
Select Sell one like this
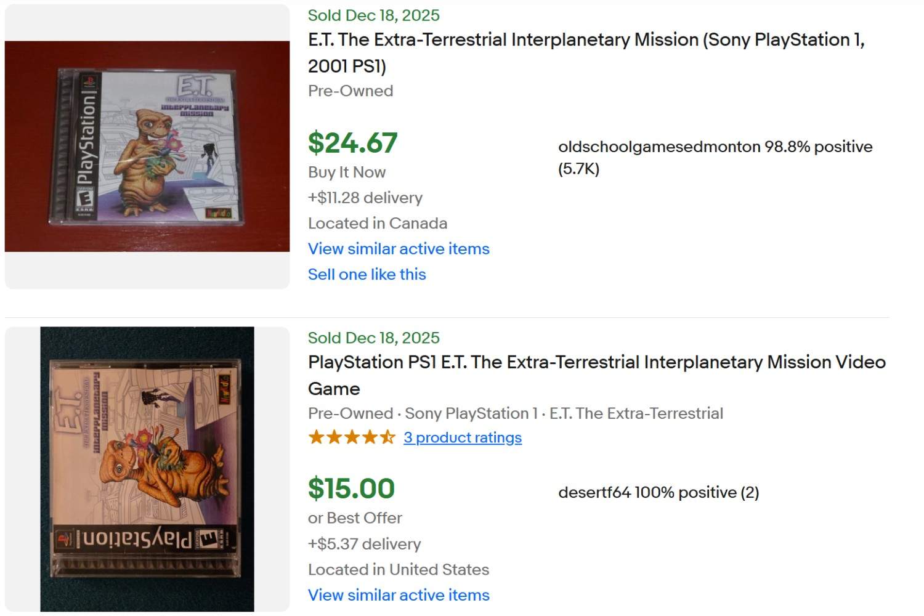click(x=367, y=274)
